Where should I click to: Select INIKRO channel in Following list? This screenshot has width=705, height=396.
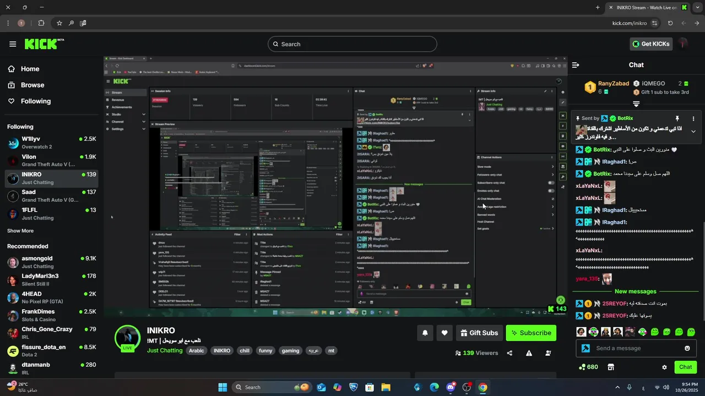coord(52,178)
